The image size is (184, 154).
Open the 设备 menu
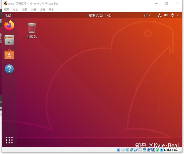pyautogui.click(x=42, y=10)
